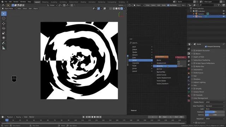Screen dimensions: 226x127
Task: Switch viewport to wireframe shading
Action: [x=114, y=8]
